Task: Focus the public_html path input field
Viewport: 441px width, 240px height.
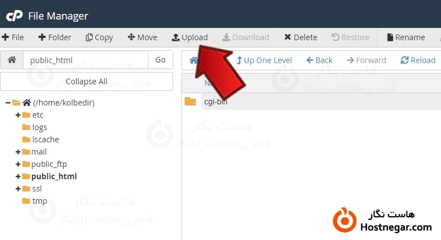Action: click(x=85, y=60)
